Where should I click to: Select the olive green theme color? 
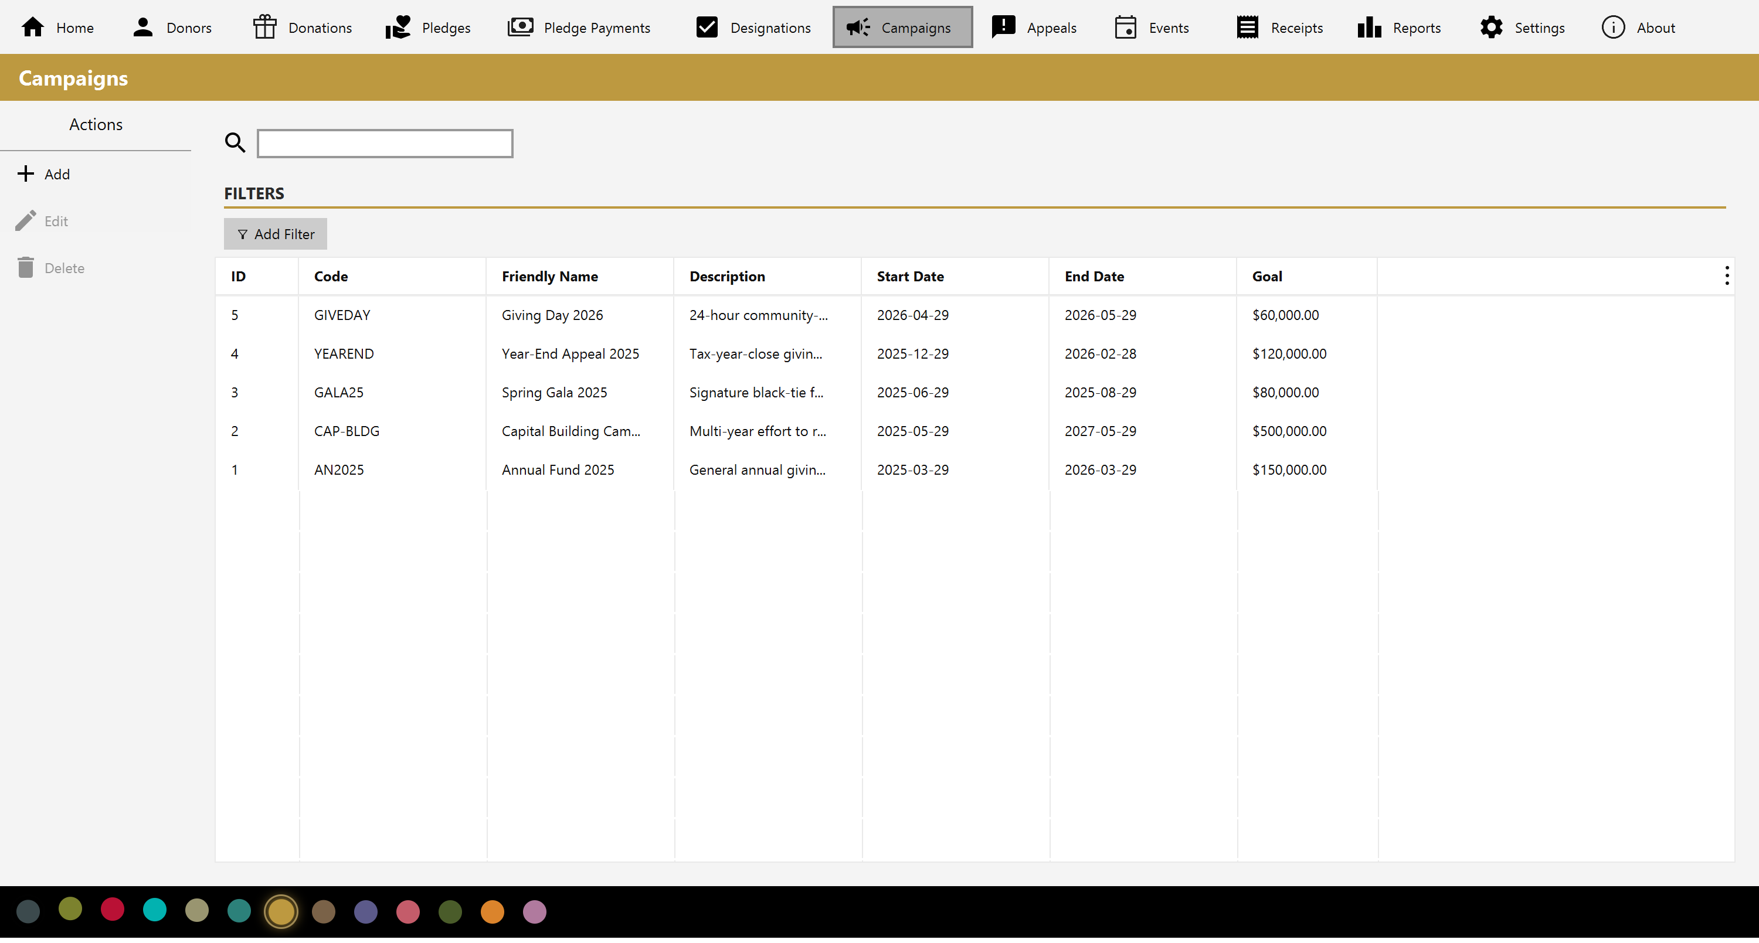point(70,909)
